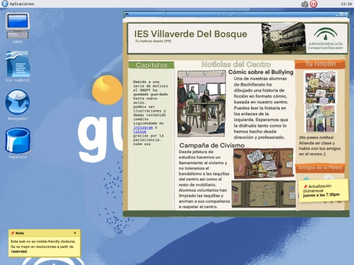This screenshot has height=265, width=354.
Task: Select the Tu rincón orange header
Action: 320,63
